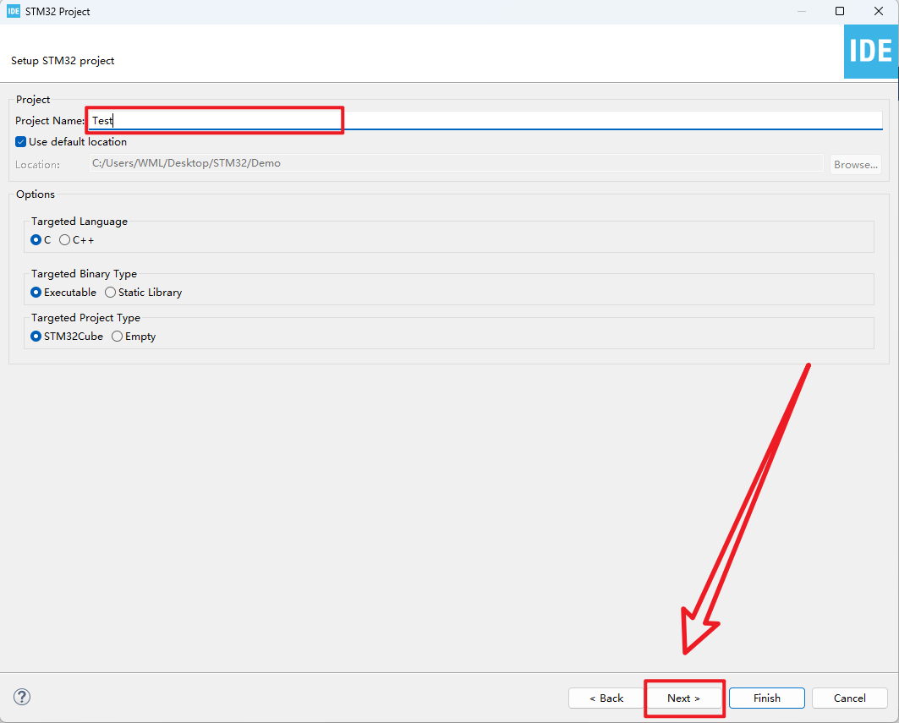Viewport: 899px width, 723px height.
Task: Click the blue IDE logo banner
Action: [870, 52]
